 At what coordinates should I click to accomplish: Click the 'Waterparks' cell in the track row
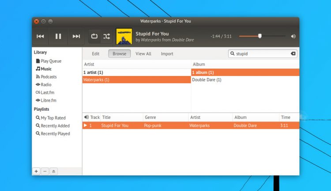coord(199,126)
